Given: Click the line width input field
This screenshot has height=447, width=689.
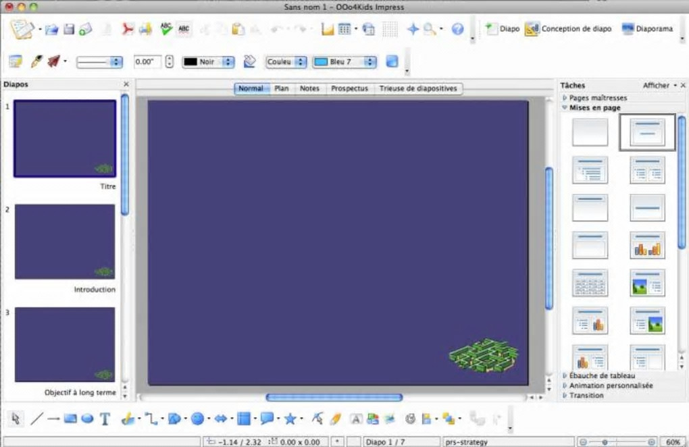Looking at the screenshot, I should pyautogui.click(x=147, y=62).
